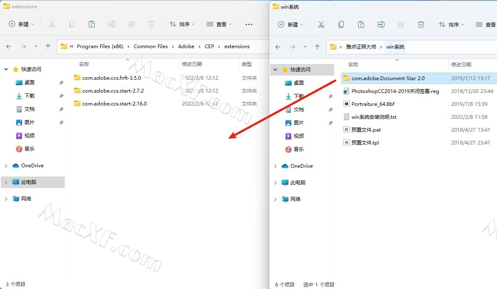This screenshot has height=289, width=497.
Task: Collapse 快速访问 in win系统 window sidebar
Action: [275, 69]
